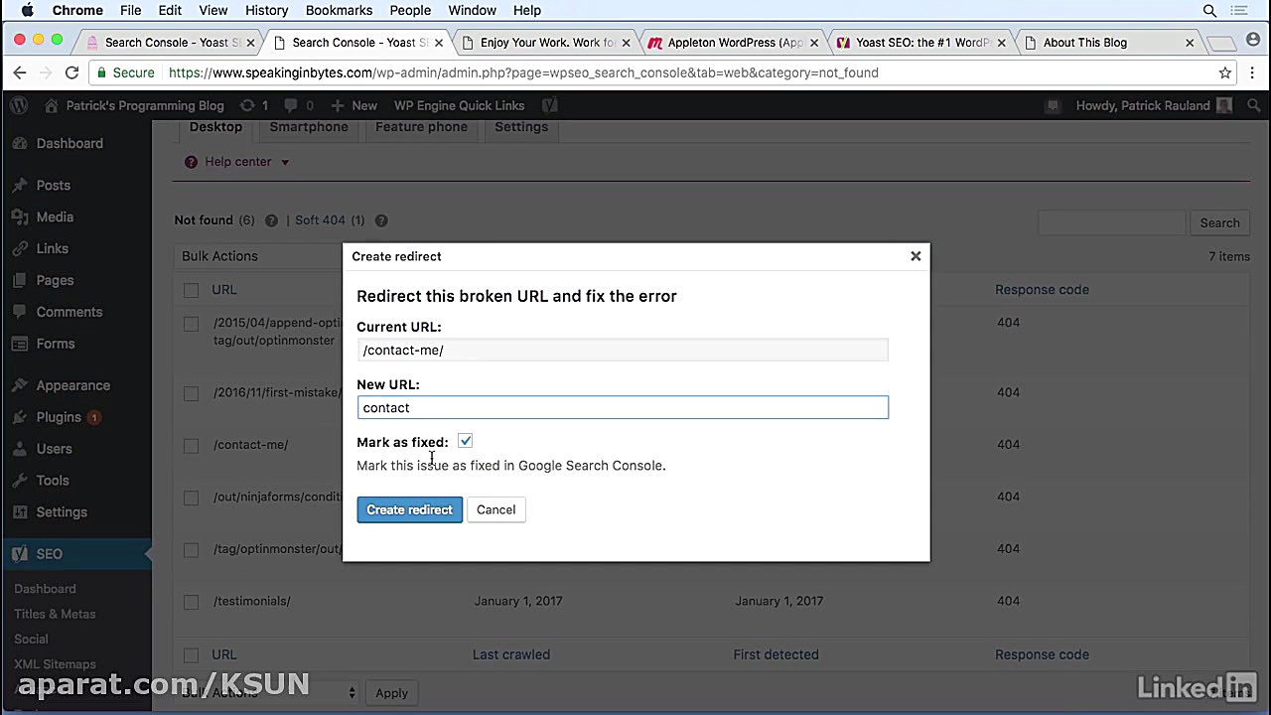Open Spotlight search in the menu bar
This screenshot has height=715, width=1271.
click(1209, 11)
